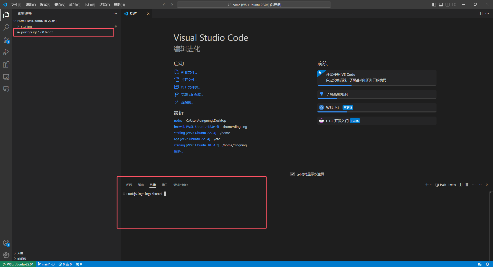This screenshot has width=493, height=267.
Task: Open the 查看(V) menu
Action: (60, 5)
